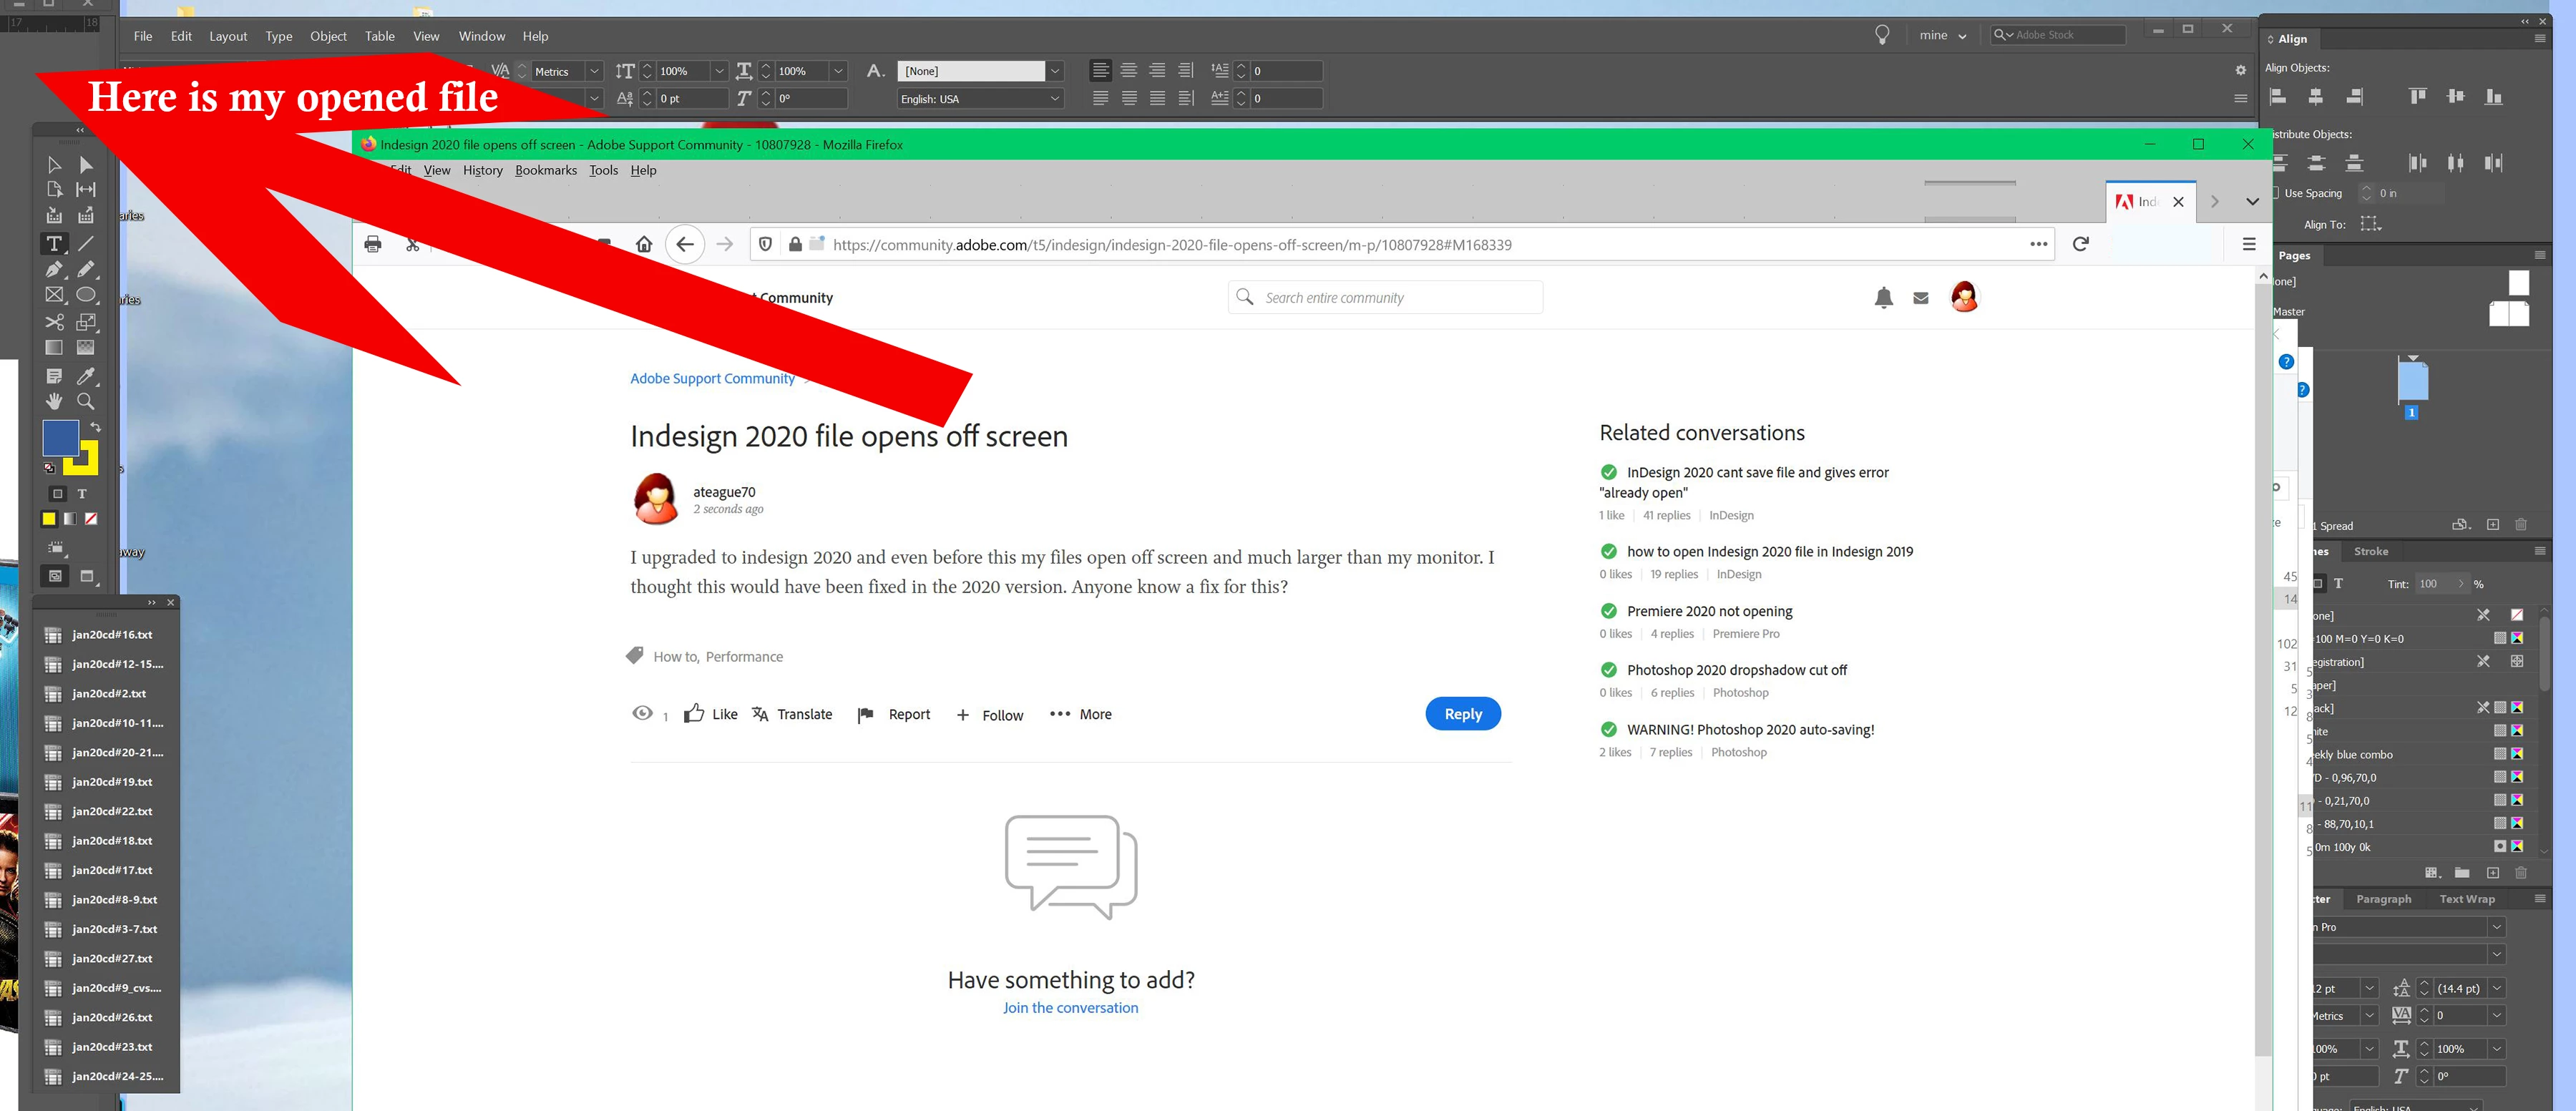Open Firefox hamburger menu

(2249, 244)
